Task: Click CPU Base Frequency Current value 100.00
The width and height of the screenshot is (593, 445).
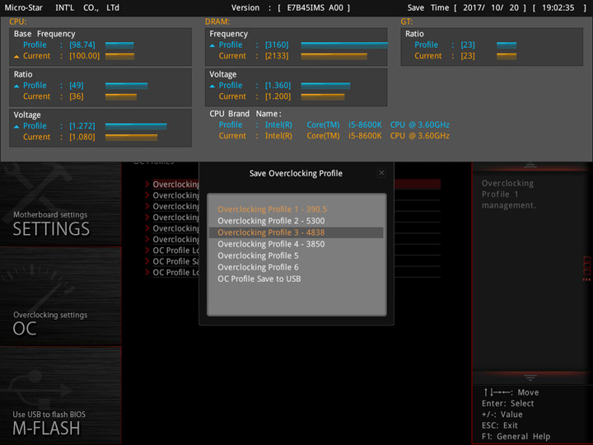Action: pos(84,56)
